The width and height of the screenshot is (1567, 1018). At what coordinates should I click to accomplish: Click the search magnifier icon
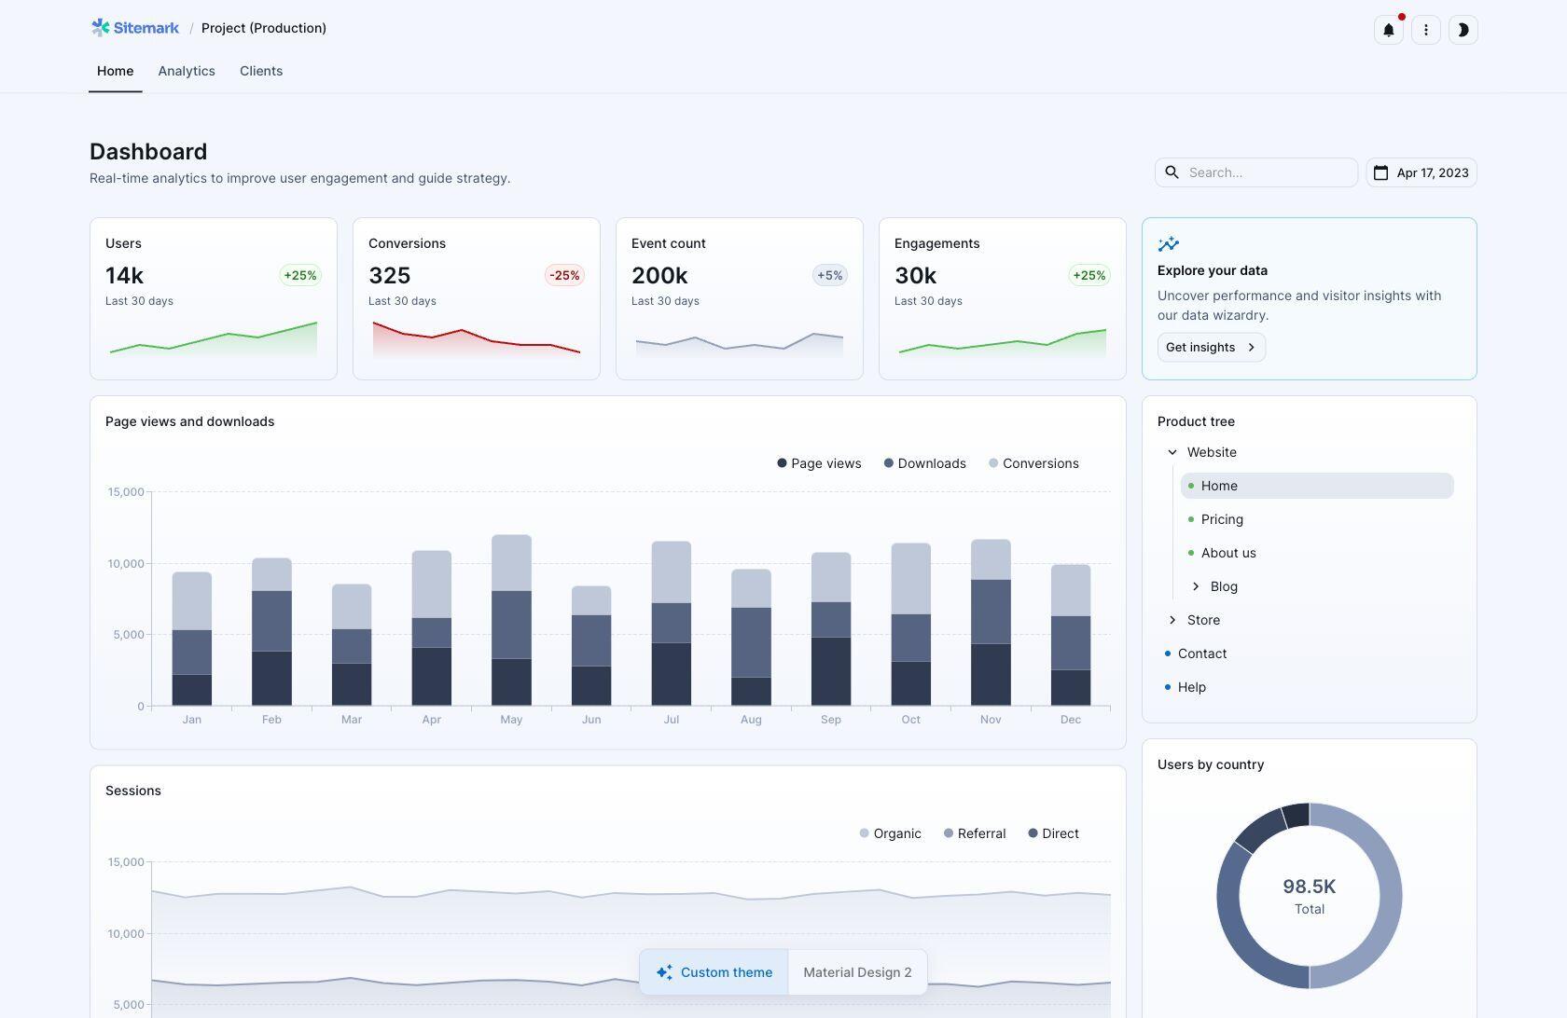1172,172
